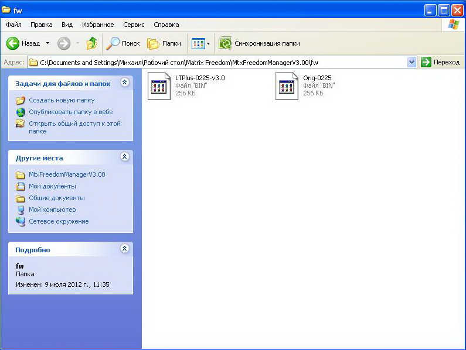The image size is (466, 350).
Task: Open 'Сетевое окружение' from Other Places
Action: click(x=59, y=221)
